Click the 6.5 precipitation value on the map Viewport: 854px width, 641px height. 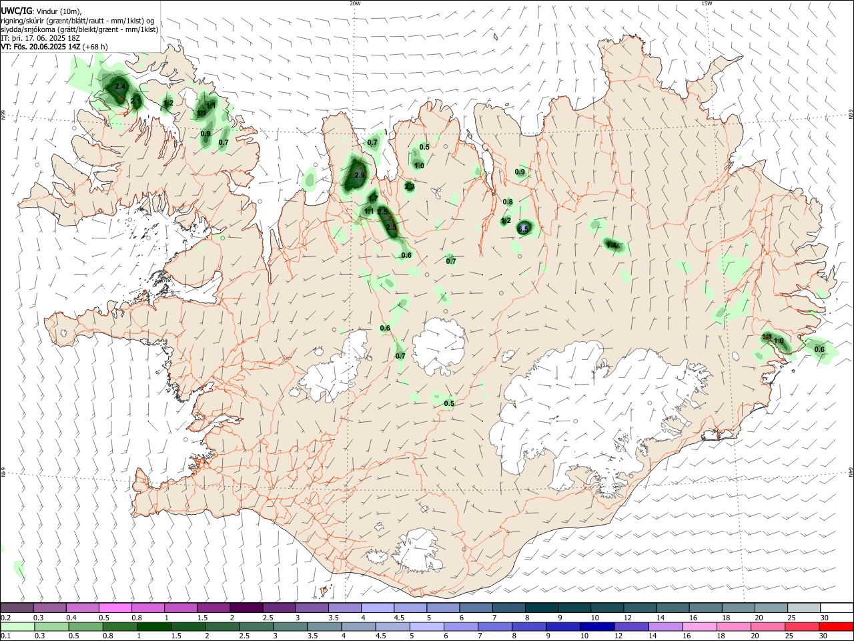pos(523,229)
